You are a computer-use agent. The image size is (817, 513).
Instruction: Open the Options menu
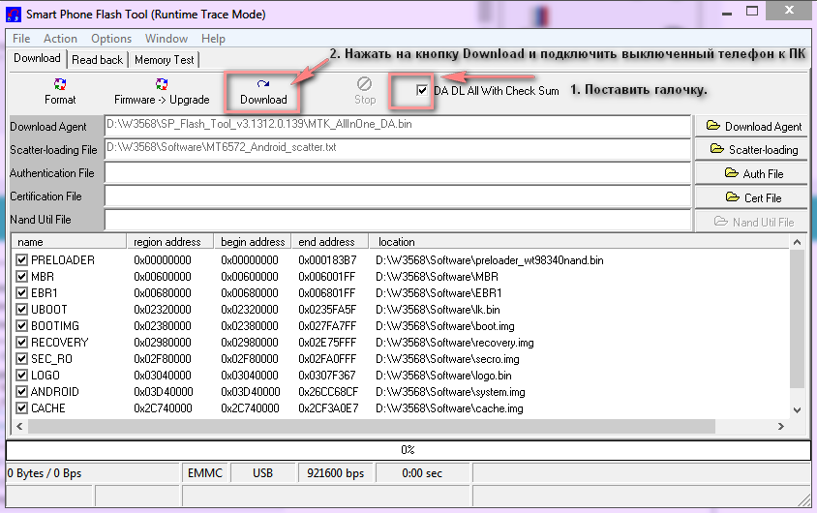point(111,39)
